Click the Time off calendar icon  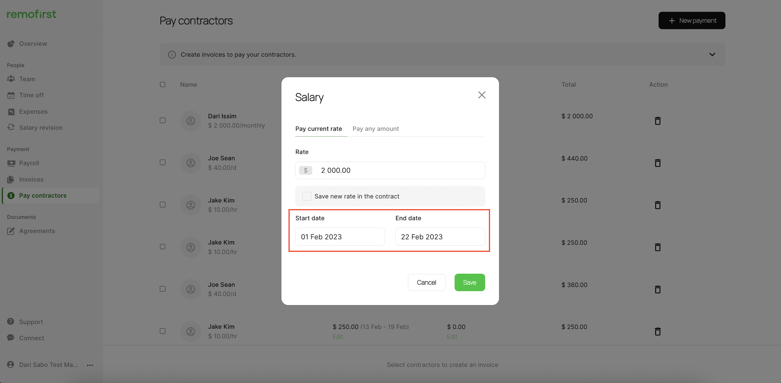(11, 95)
